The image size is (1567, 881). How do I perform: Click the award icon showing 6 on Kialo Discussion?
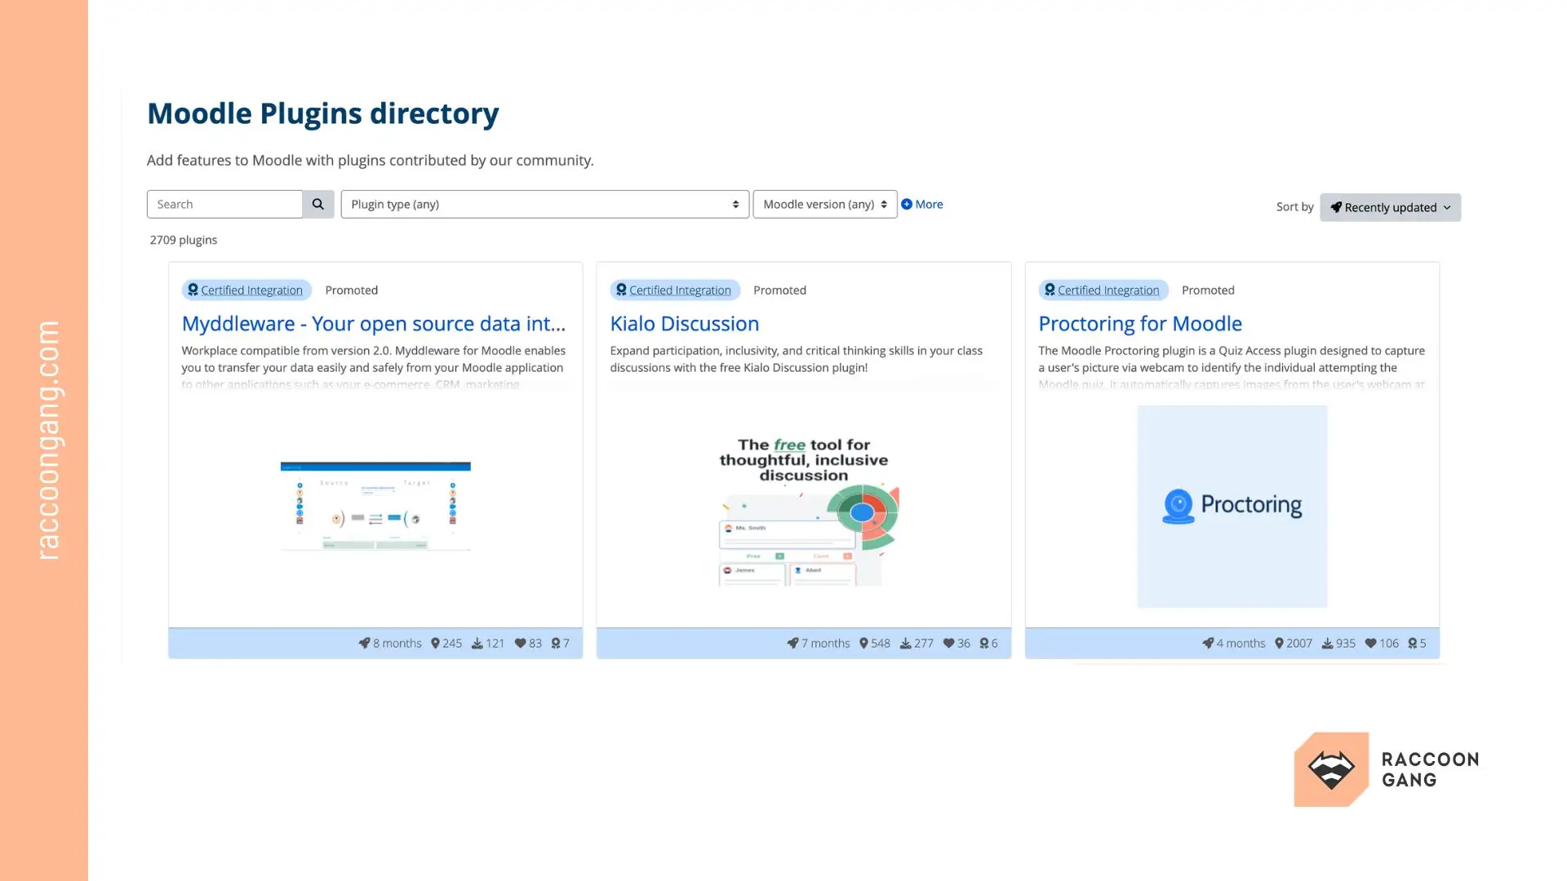[984, 643]
